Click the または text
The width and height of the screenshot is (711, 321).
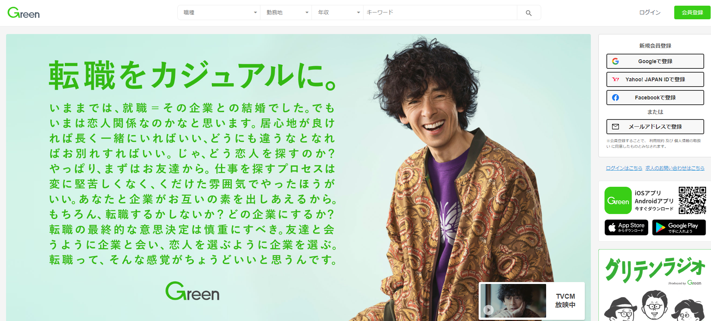(655, 112)
